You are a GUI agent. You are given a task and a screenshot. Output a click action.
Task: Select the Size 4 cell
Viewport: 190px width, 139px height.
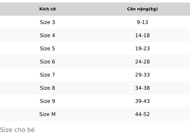(48, 35)
